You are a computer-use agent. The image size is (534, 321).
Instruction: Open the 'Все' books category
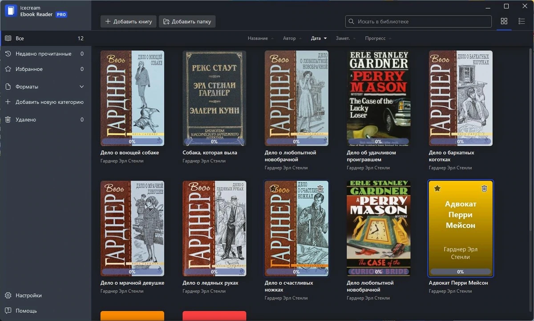pyautogui.click(x=45, y=38)
